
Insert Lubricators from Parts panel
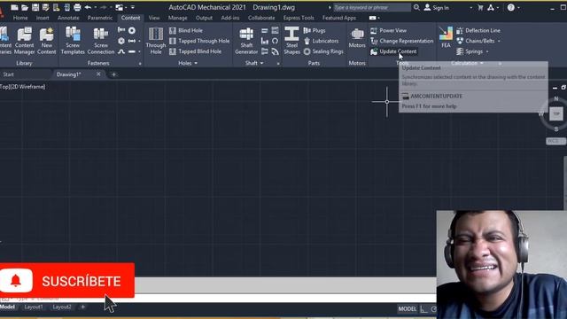pos(321,41)
